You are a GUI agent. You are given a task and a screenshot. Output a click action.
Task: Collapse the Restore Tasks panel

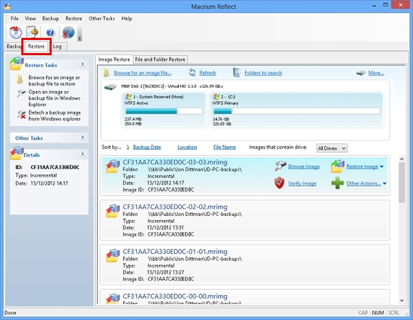[82, 65]
